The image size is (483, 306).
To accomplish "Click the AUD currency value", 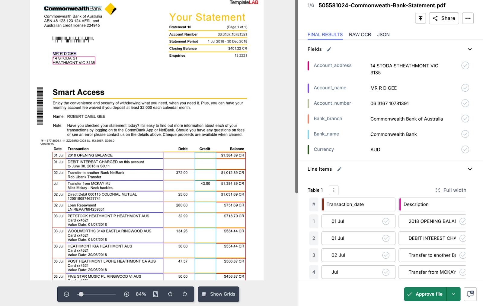I will coord(375,150).
